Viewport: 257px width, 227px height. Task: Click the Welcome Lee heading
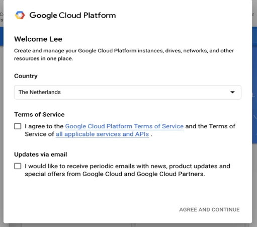point(38,39)
